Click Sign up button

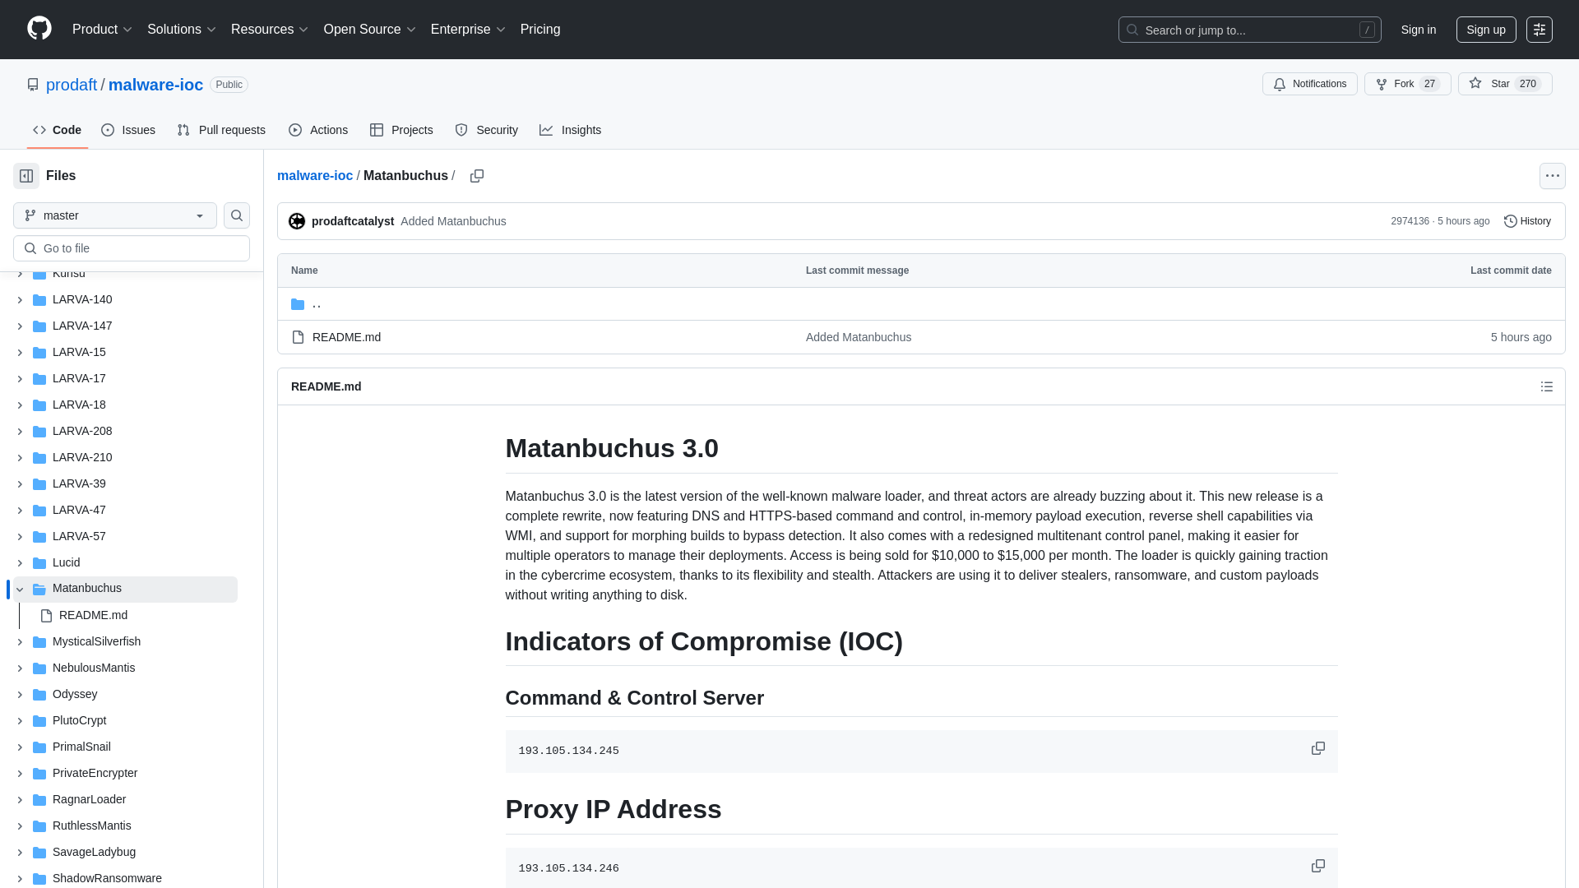(x=1486, y=30)
